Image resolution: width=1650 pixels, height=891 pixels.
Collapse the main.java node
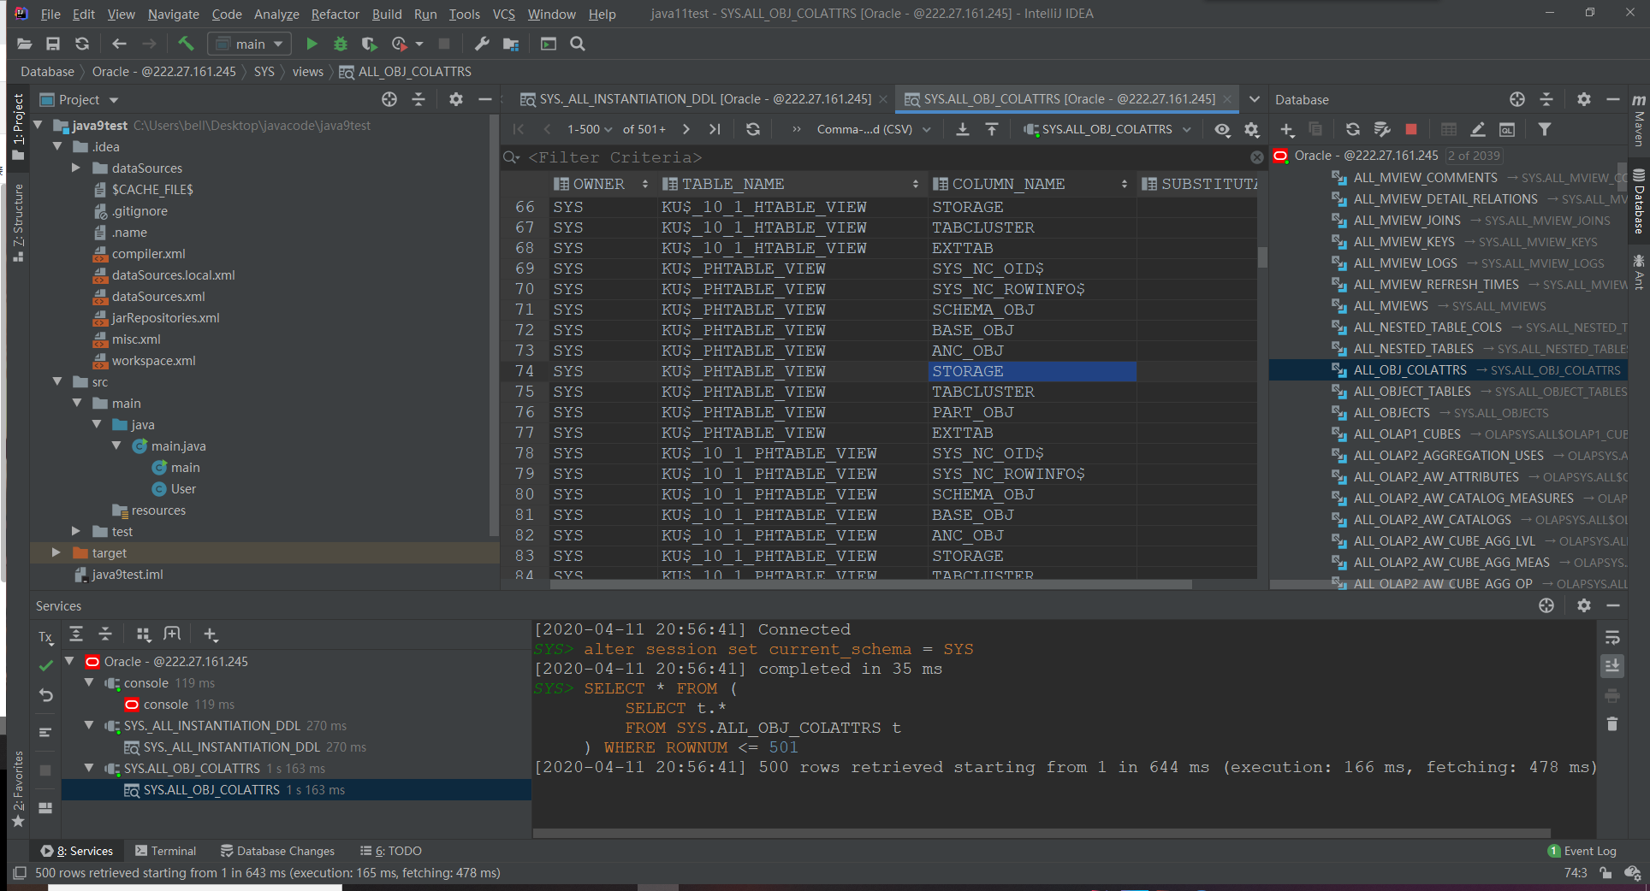[116, 446]
